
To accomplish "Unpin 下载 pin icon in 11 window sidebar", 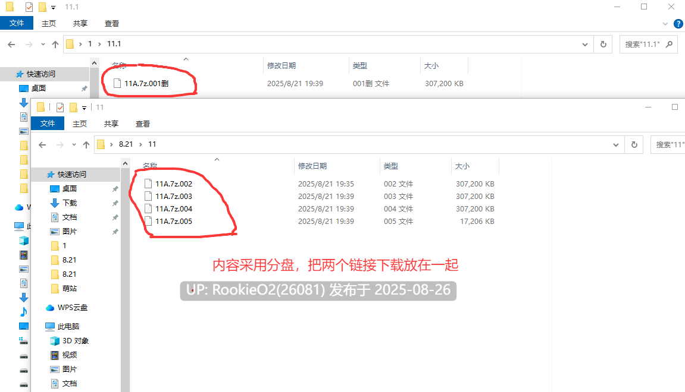I will pos(115,203).
